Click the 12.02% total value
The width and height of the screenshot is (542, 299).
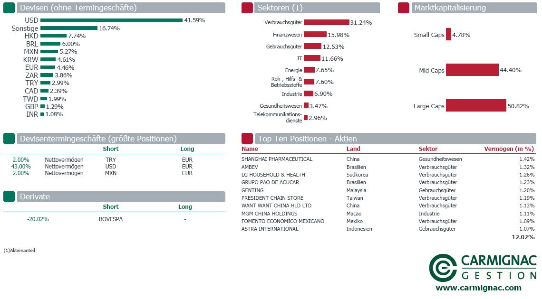tap(523, 237)
